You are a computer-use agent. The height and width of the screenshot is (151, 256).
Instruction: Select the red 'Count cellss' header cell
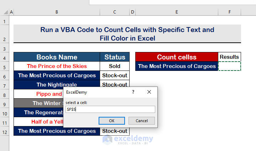(x=177, y=57)
